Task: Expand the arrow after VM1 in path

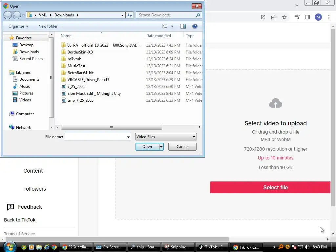Action: (x=51, y=15)
